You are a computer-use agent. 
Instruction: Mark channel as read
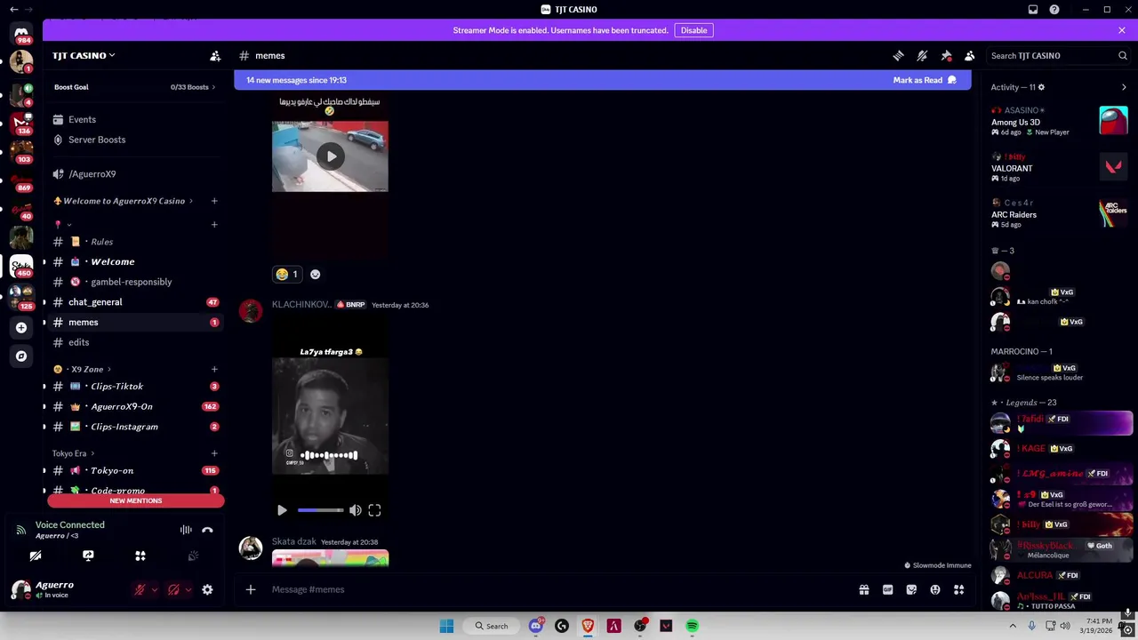(x=925, y=80)
